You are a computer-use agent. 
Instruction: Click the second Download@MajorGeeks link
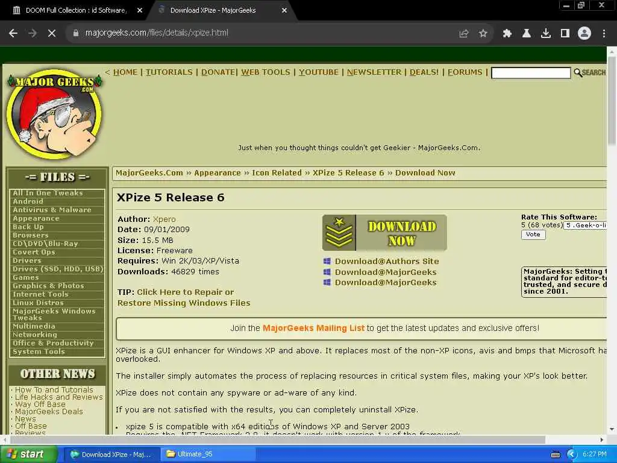coord(386,282)
